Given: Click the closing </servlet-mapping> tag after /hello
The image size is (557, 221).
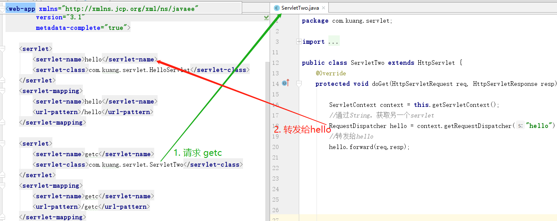Looking at the screenshot, I should coord(52,122).
